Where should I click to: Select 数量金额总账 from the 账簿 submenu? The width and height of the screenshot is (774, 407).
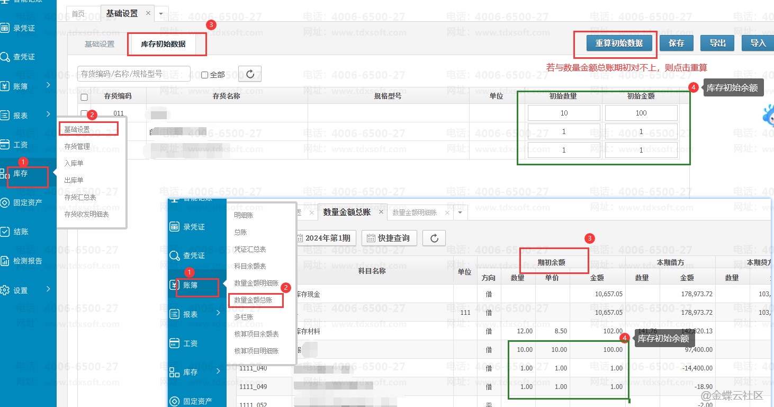pyautogui.click(x=253, y=300)
